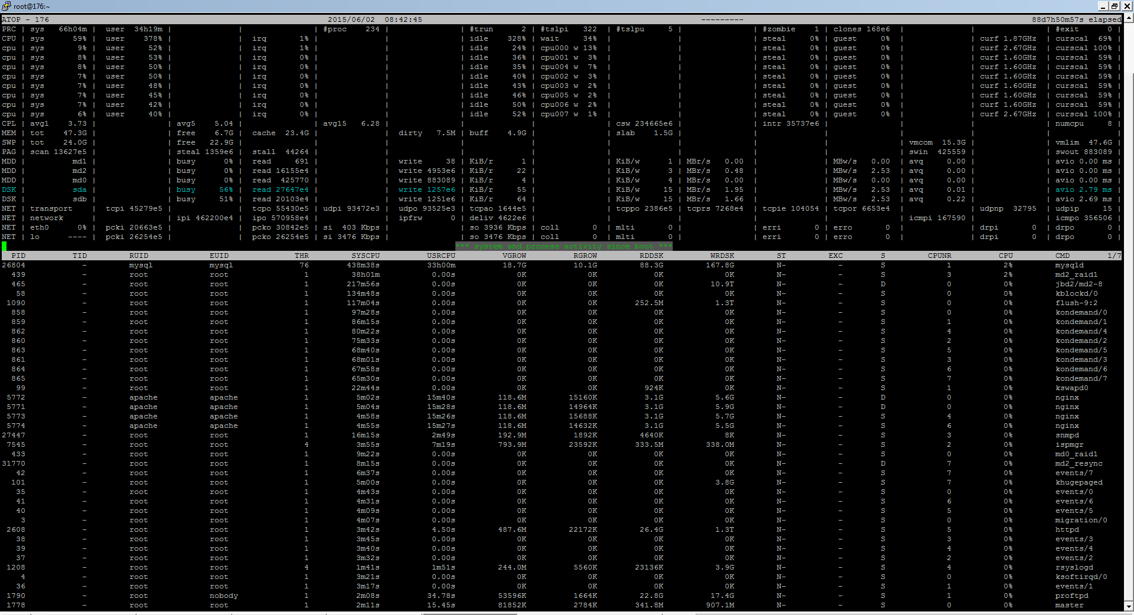Click the 'proftpd' process name

tap(1072, 596)
